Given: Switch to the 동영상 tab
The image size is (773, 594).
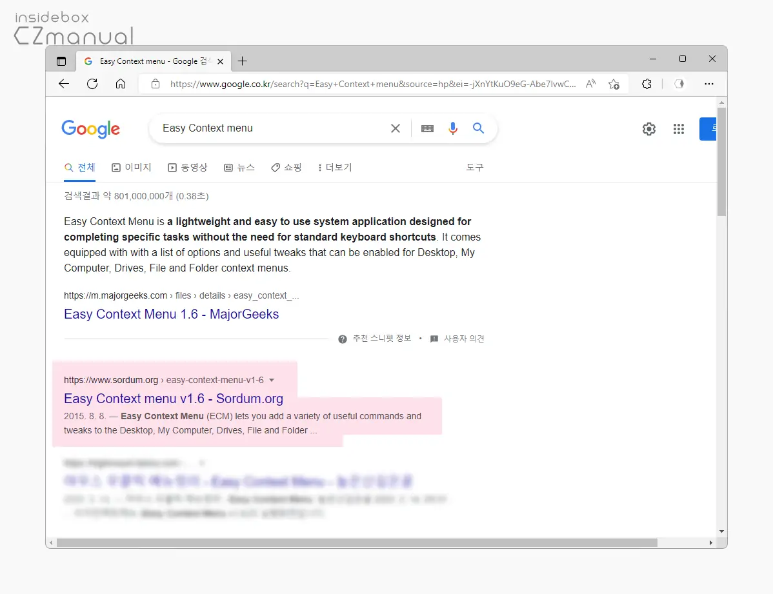Looking at the screenshot, I should 187,168.
